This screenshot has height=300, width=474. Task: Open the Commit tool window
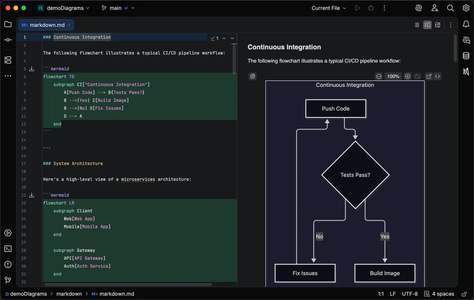8,40
